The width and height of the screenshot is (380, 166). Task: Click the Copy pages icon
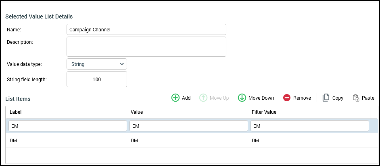pyautogui.click(x=326, y=98)
